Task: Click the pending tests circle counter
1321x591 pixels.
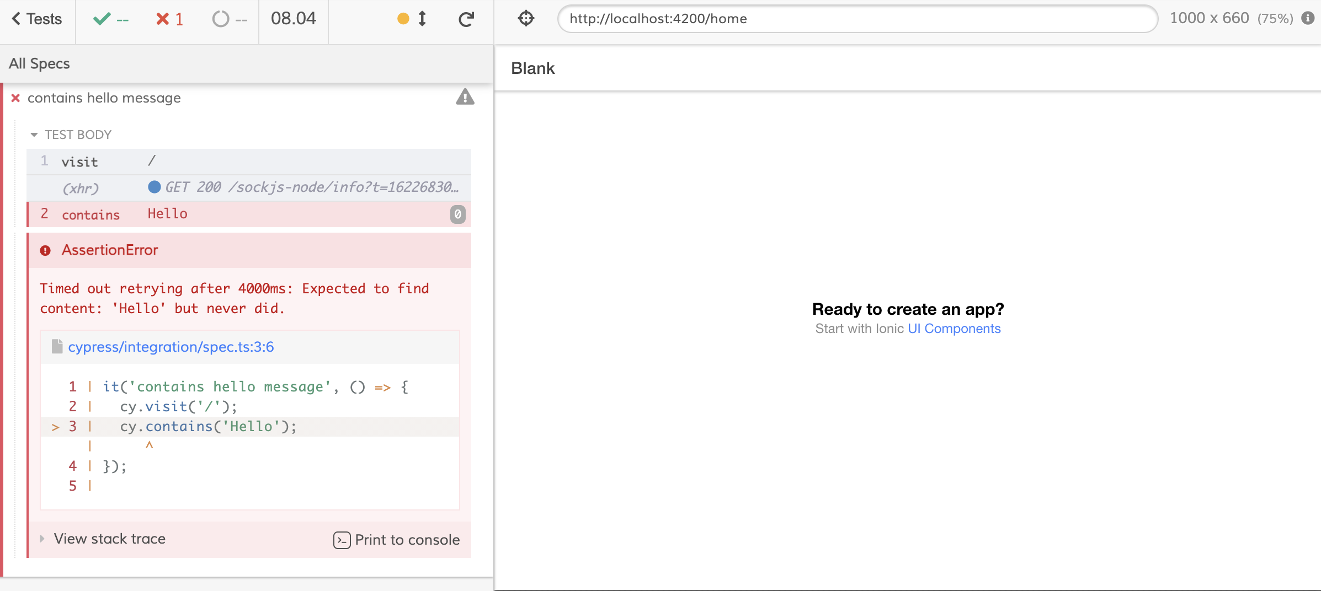Action: coord(230,19)
